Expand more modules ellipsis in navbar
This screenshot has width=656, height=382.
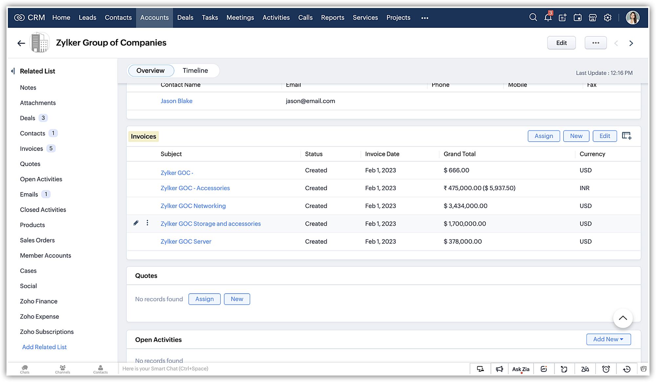pos(425,18)
